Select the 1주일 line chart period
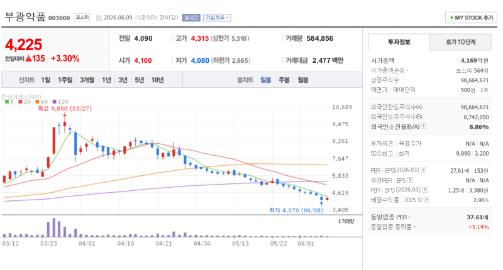 click(x=65, y=80)
